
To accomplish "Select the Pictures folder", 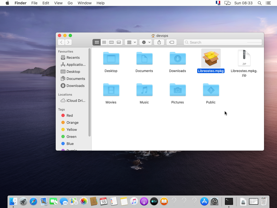I will tap(177, 90).
